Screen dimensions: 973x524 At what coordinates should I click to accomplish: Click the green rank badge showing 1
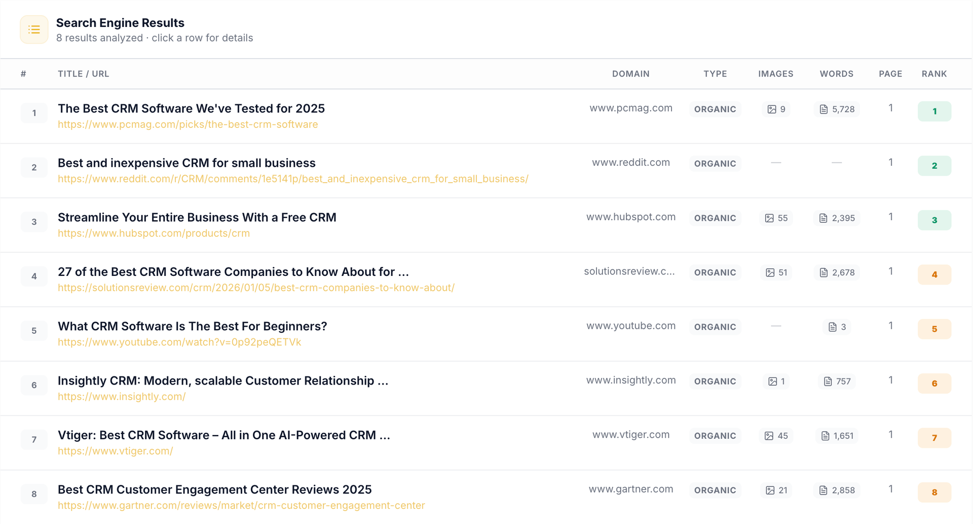point(934,111)
